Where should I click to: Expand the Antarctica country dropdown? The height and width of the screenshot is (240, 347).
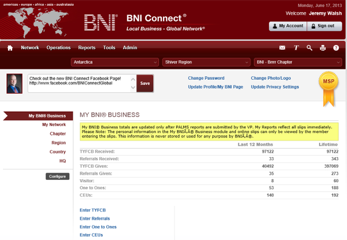pyautogui.click(x=115, y=62)
